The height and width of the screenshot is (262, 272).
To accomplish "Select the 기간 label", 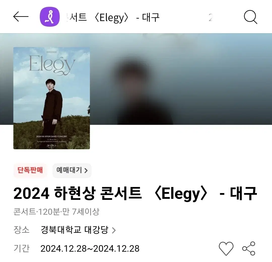I will click(21, 248).
